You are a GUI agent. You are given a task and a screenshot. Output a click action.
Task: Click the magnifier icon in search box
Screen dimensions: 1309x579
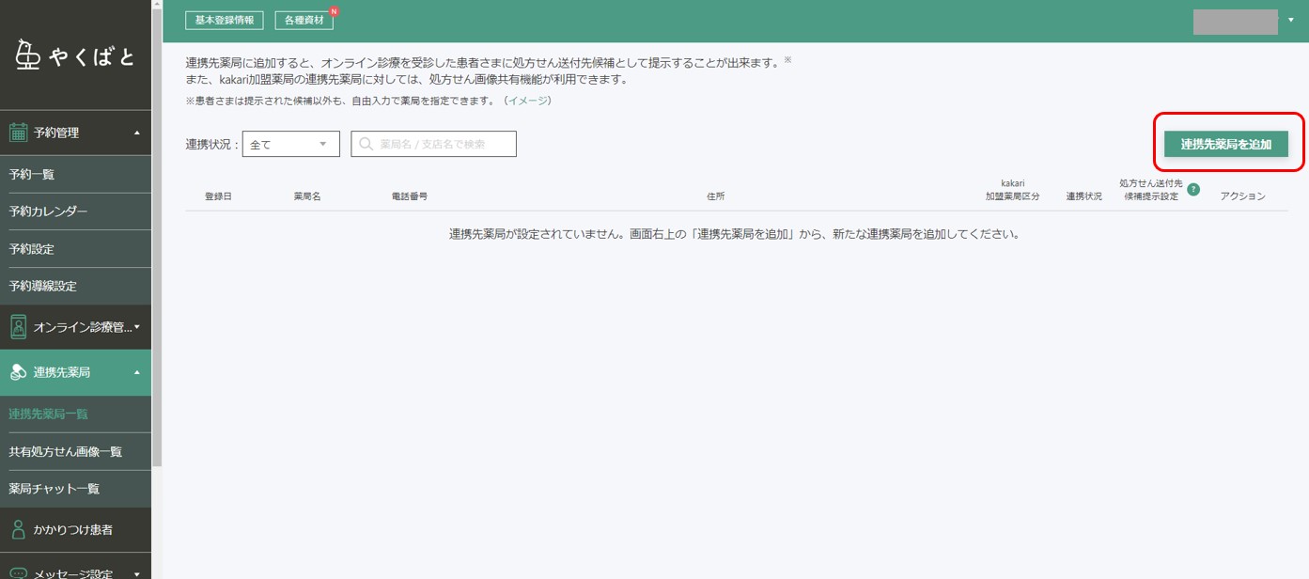366,144
